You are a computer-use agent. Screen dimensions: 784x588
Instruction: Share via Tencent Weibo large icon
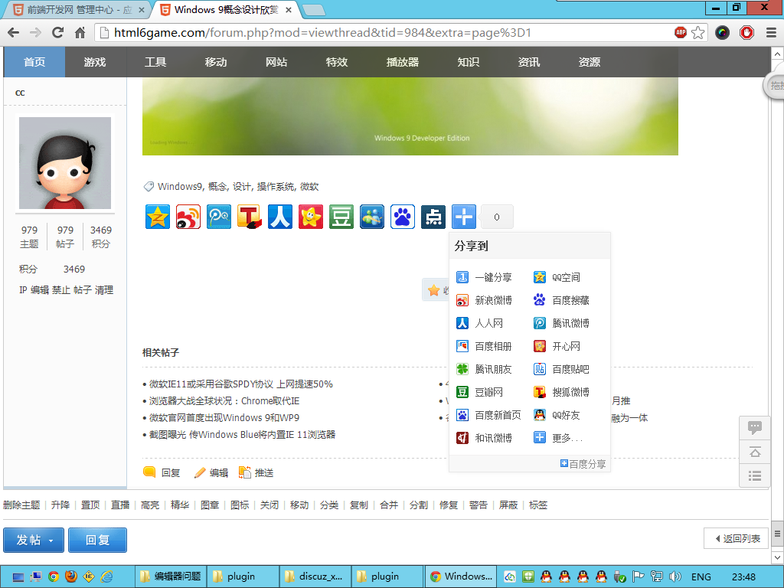[219, 217]
